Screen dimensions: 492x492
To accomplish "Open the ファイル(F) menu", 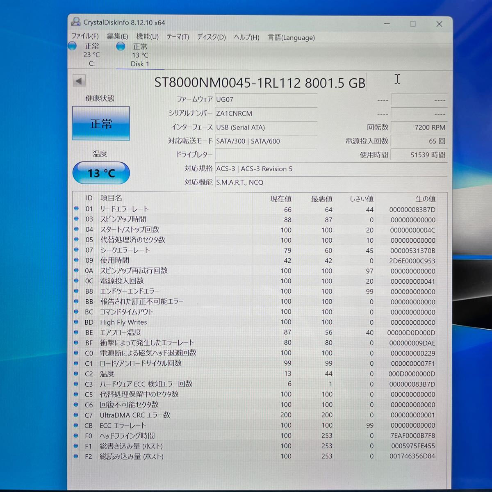I will [x=85, y=36].
